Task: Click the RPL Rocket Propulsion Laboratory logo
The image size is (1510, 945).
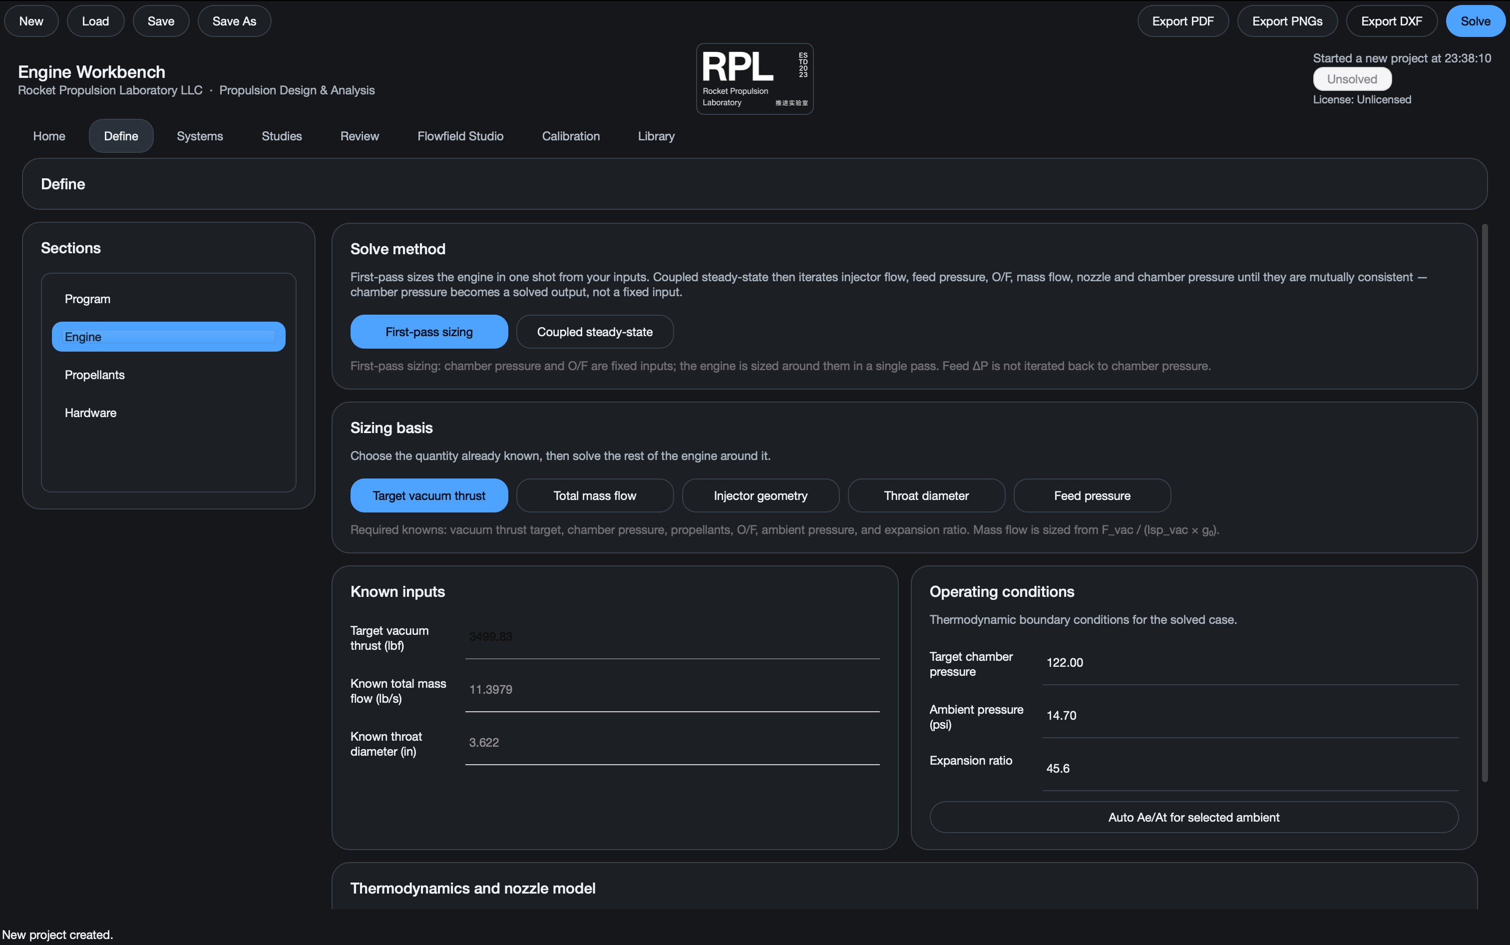Action: pyautogui.click(x=755, y=79)
